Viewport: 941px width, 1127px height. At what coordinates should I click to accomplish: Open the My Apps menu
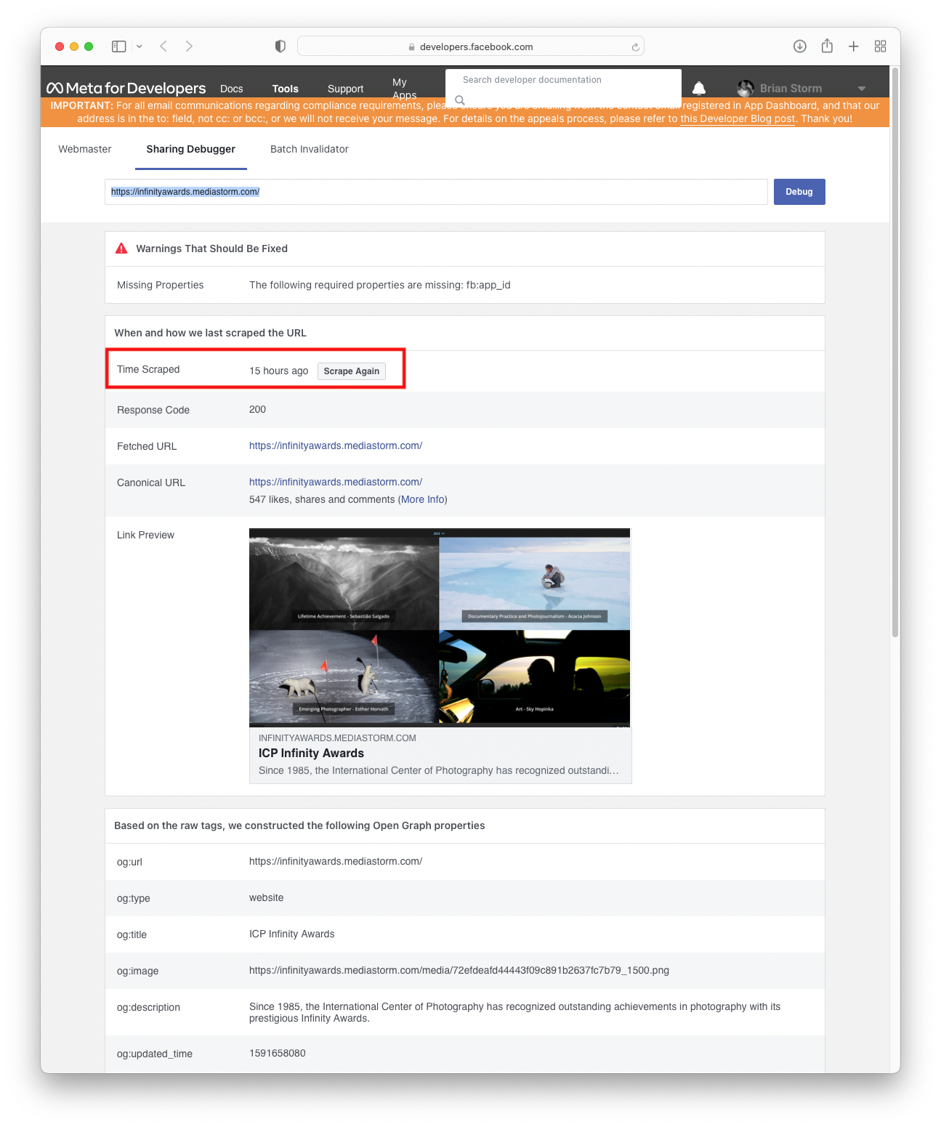403,87
